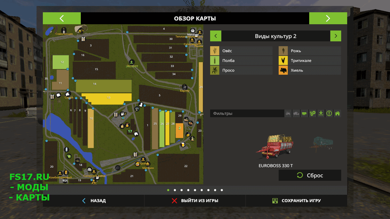390x219 pixels.
Task: Select the Овёс crop entry
Action: click(x=241, y=51)
